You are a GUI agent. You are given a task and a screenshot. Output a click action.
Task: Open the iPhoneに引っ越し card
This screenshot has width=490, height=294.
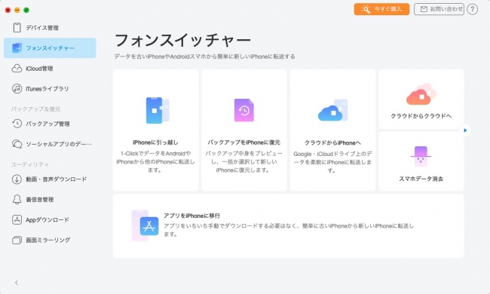[155, 130]
